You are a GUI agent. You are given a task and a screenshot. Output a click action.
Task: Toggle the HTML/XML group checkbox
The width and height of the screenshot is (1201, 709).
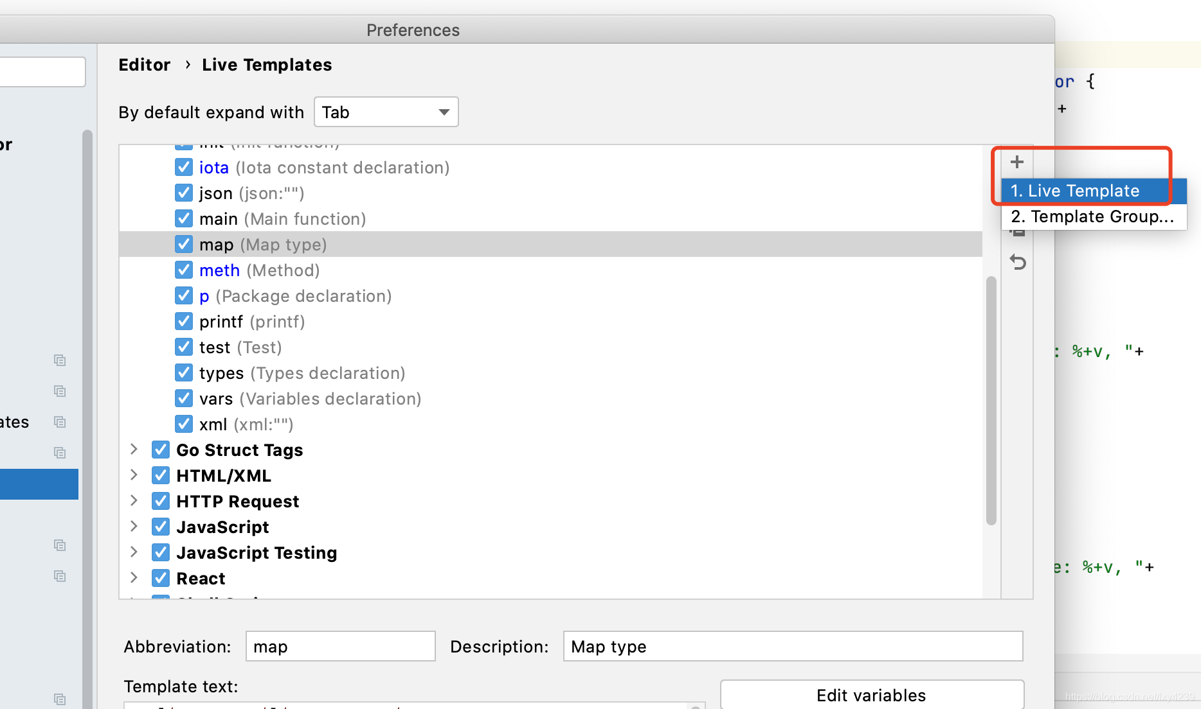click(x=161, y=475)
